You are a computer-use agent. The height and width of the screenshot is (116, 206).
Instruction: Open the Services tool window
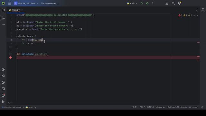(3, 82)
